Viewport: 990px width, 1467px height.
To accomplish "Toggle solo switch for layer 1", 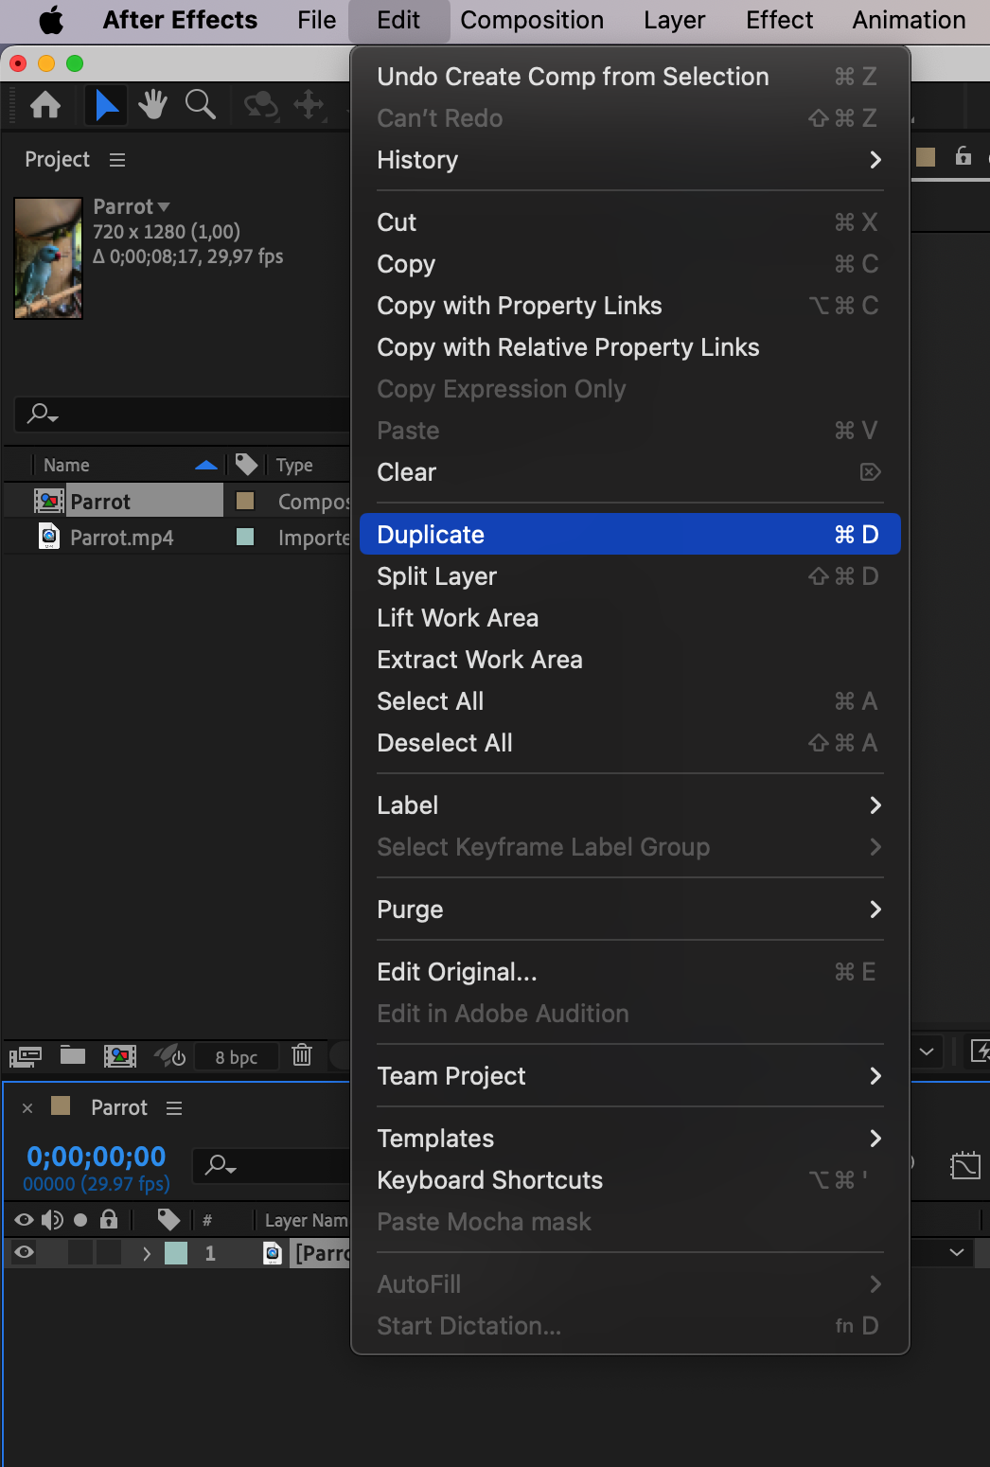I will [x=80, y=1253].
